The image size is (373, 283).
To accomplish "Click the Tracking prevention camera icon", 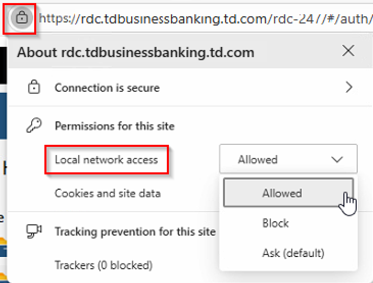I will [x=34, y=231].
